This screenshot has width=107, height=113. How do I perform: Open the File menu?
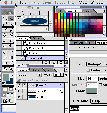coord(13,3)
